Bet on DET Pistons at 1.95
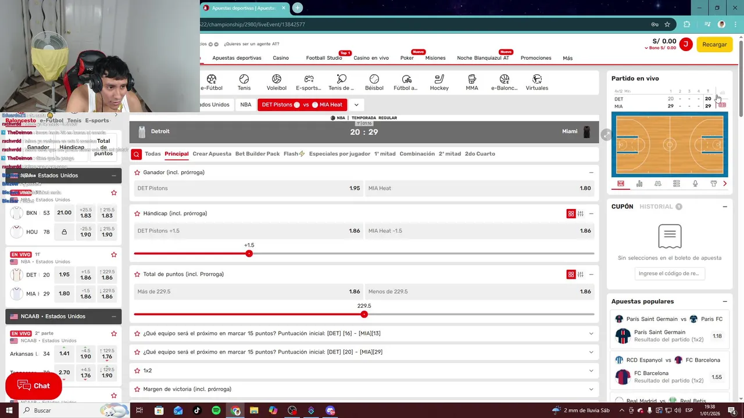This screenshot has height=418, width=744. (249, 188)
